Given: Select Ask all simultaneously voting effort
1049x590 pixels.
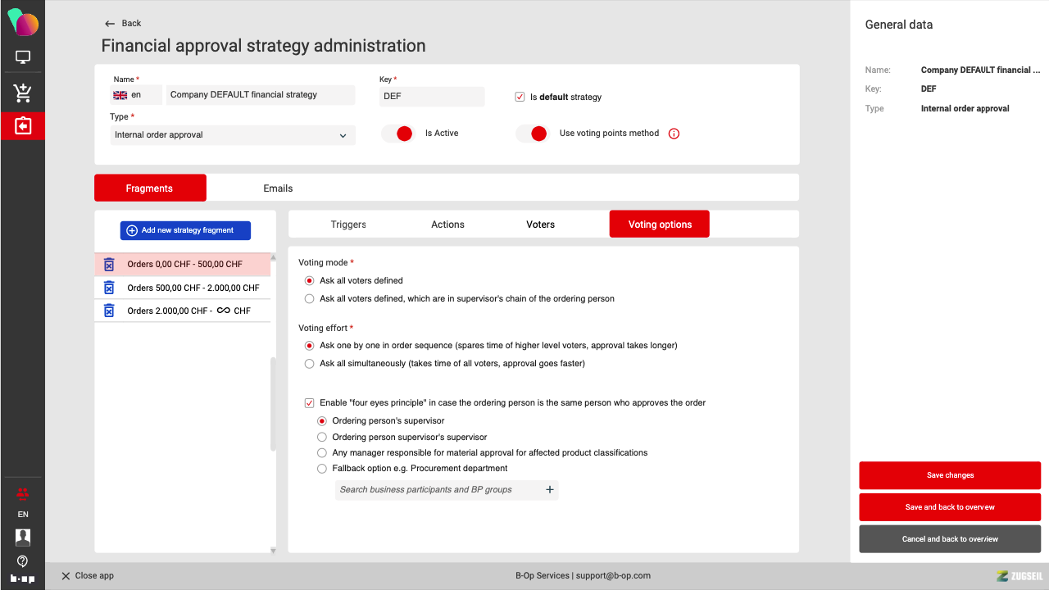Looking at the screenshot, I should [x=310, y=363].
